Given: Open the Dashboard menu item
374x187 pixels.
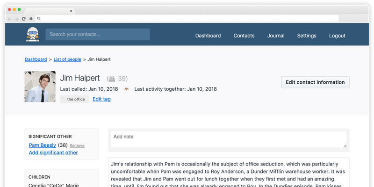Looking at the screenshot, I should (208, 36).
